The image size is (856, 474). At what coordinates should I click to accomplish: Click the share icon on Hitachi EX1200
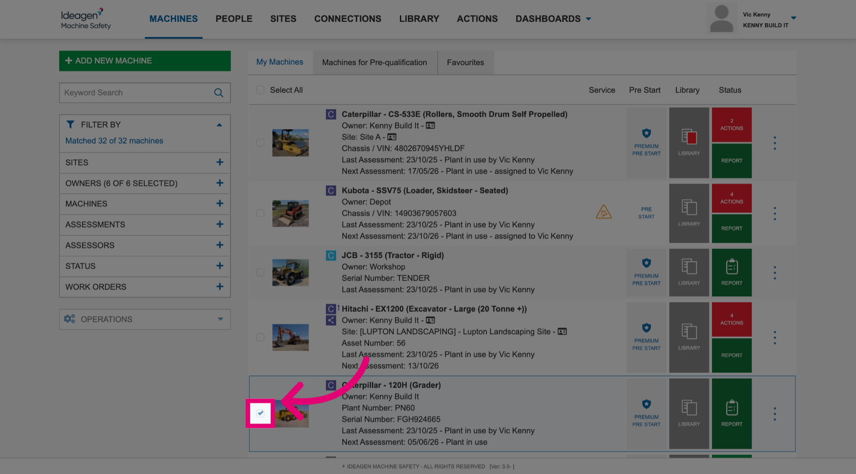click(x=331, y=320)
